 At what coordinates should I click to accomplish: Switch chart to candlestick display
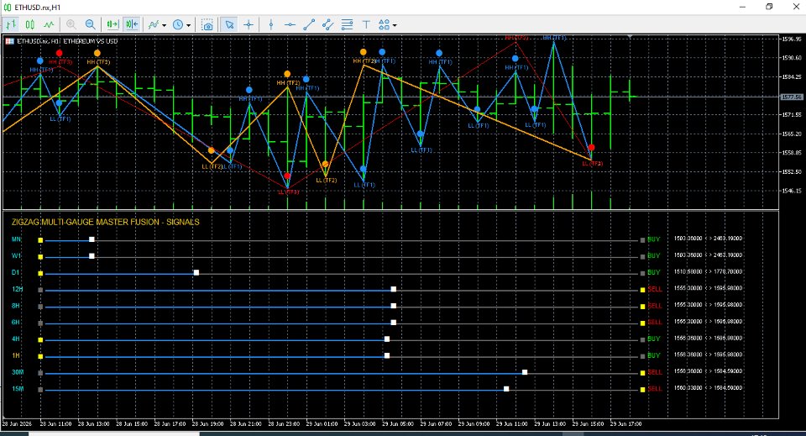30,24
